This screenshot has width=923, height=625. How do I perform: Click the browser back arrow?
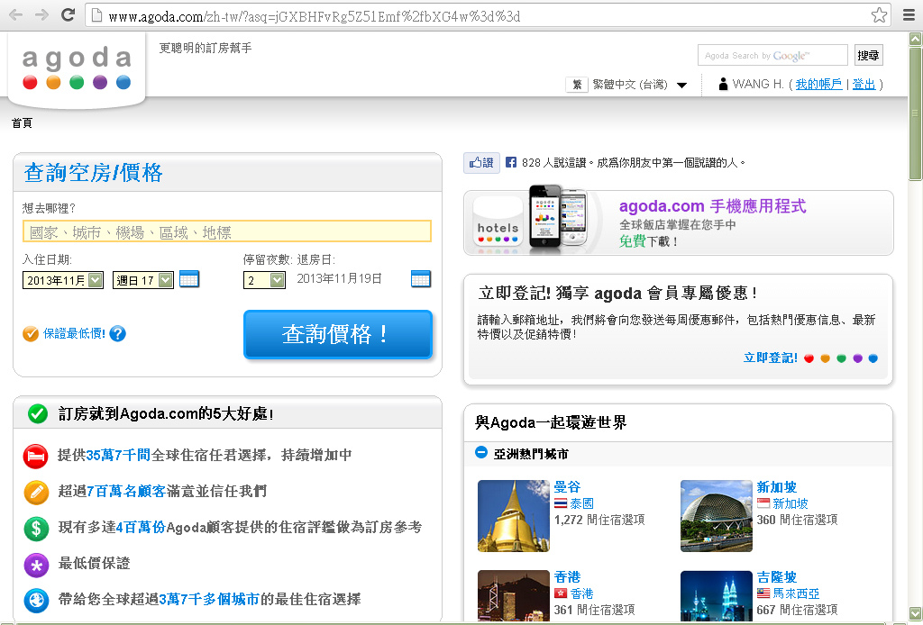tap(16, 15)
